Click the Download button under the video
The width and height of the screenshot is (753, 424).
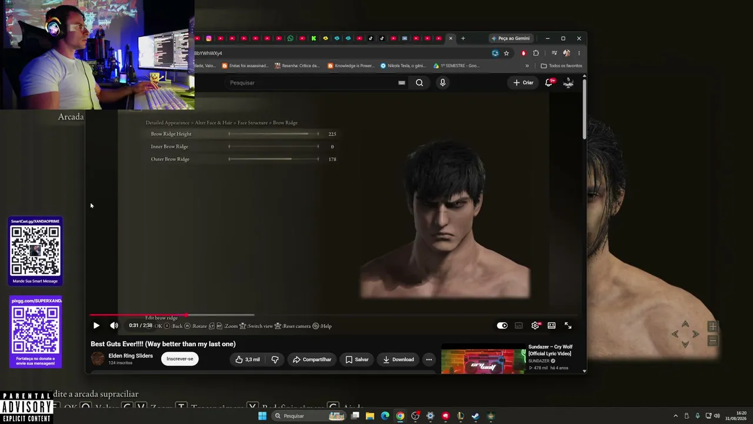point(398,359)
